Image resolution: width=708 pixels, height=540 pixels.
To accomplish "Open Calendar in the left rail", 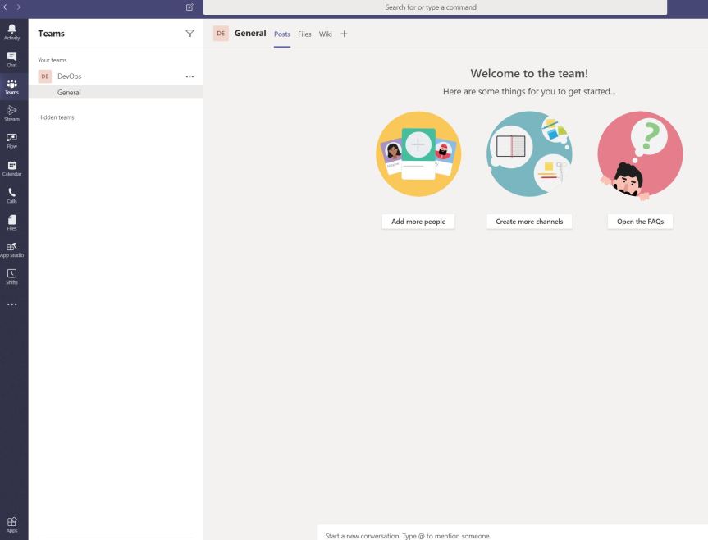I will [14, 167].
